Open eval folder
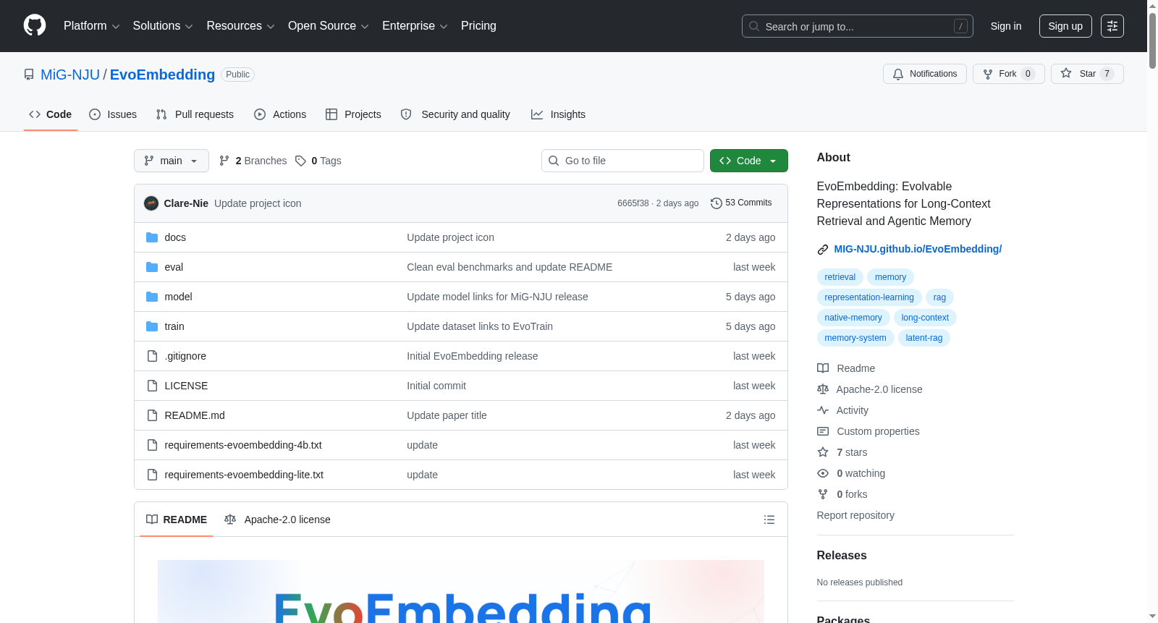 click(174, 267)
